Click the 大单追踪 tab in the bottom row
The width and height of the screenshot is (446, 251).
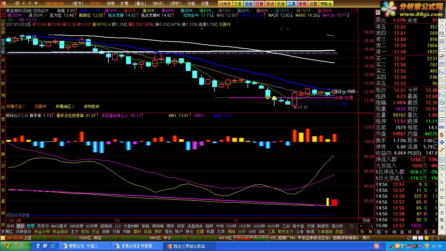pyautogui.click(x=325, y=231)
